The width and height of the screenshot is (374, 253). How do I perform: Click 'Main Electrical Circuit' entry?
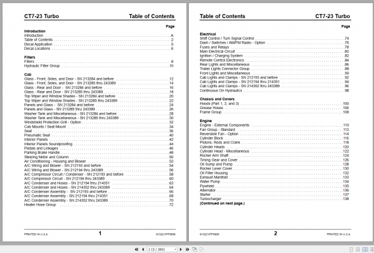coord(218,52)
